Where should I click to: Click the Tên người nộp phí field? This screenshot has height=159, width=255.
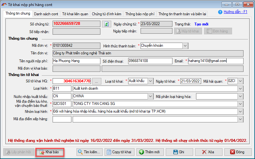(x=76, y=61)
